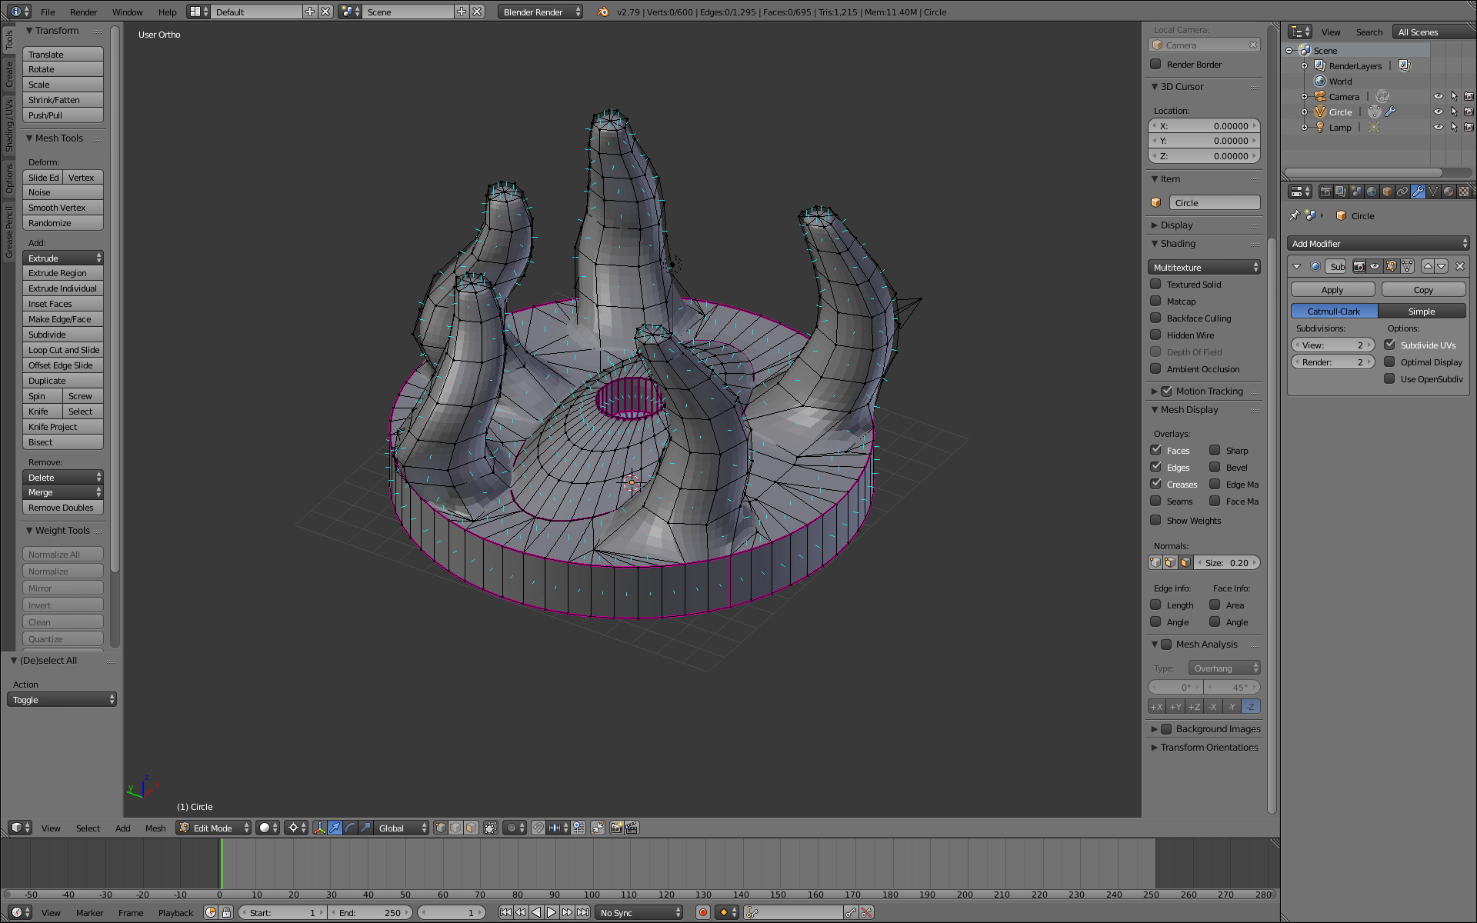Click the Subdivide button

click(x=63, y=334)
